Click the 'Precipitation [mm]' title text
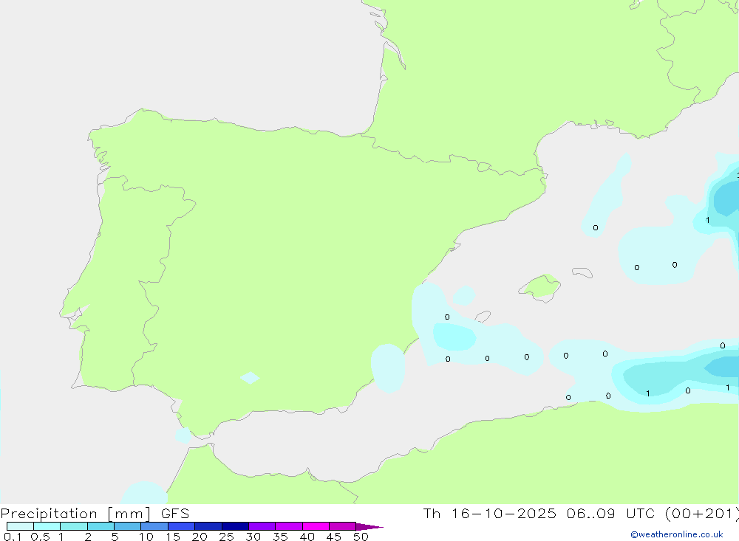Image resolution: width=739 pixels, height=541 pixels. click(75, 514)
